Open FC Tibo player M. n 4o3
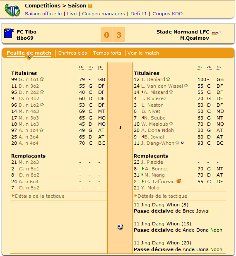 tap(29, 111)
